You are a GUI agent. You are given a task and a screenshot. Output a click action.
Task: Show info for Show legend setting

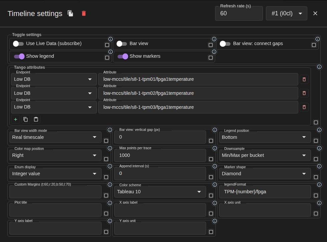(x=111, y=52)
